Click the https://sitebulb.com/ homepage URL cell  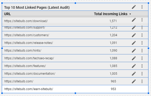(x=19, y=81)
